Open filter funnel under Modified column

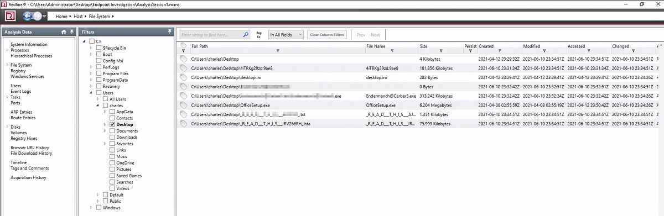click(545, 51)
